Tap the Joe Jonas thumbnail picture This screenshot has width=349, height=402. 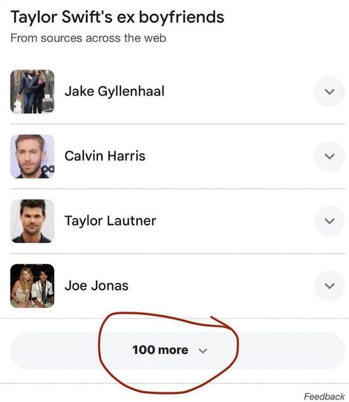pos(32,286)
